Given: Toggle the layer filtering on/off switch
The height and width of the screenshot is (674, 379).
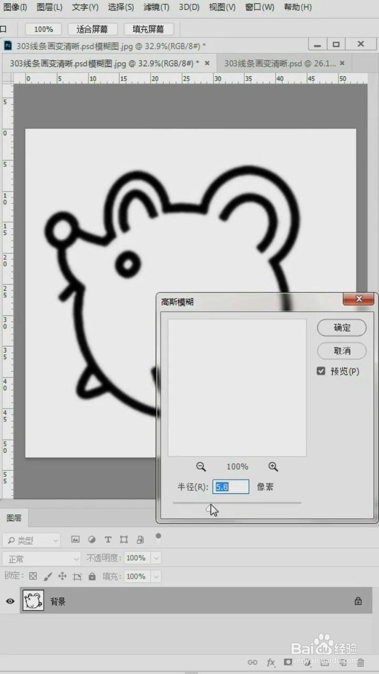Looking at the screenshot, I should tap(158, 537).
